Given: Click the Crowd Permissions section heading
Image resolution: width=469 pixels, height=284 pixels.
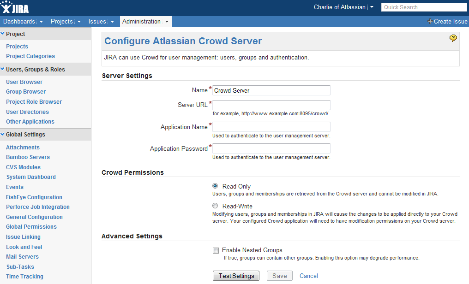Looking at the screenshot, I should pyautogui.click(x=132, y=172).
